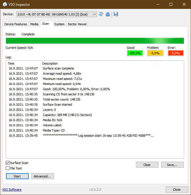Viewport: 191px width, 195px height.
Task: Switch to the Device Features tab
Action: tap(16, 24)
